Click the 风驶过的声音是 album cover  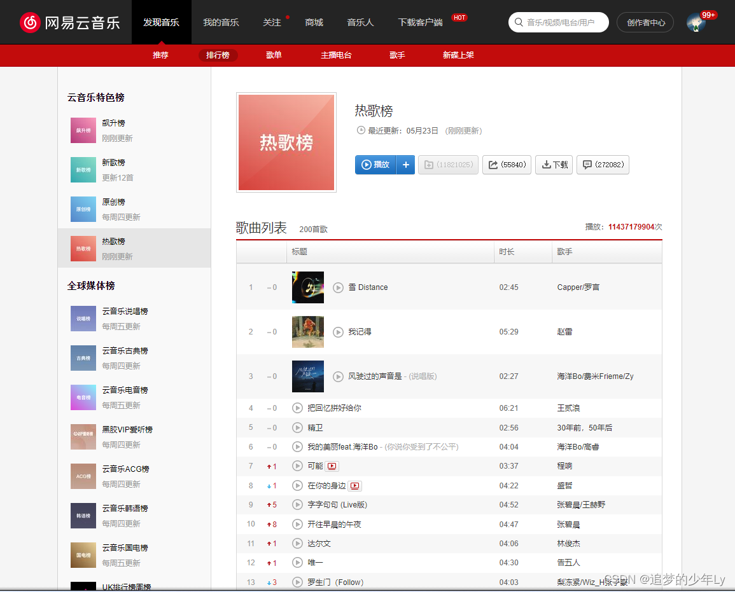308,376
